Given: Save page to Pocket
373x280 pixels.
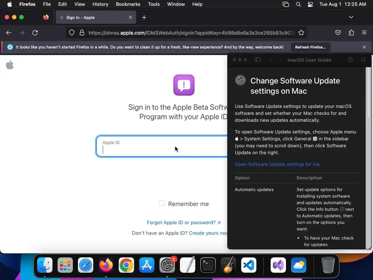Looking at the screenshot, I should [338, 32].
